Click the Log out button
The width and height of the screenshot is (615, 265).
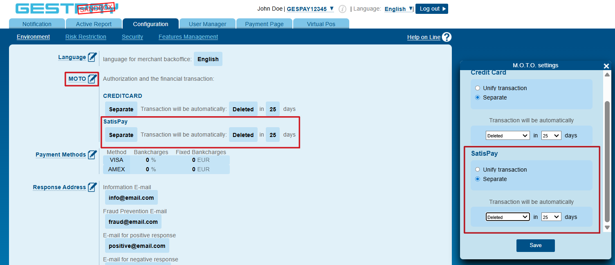[432, 9]
